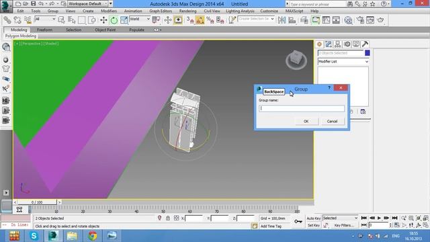Click the Render Production teapot icon
The image size is (430, 242).
coord(381,20)
